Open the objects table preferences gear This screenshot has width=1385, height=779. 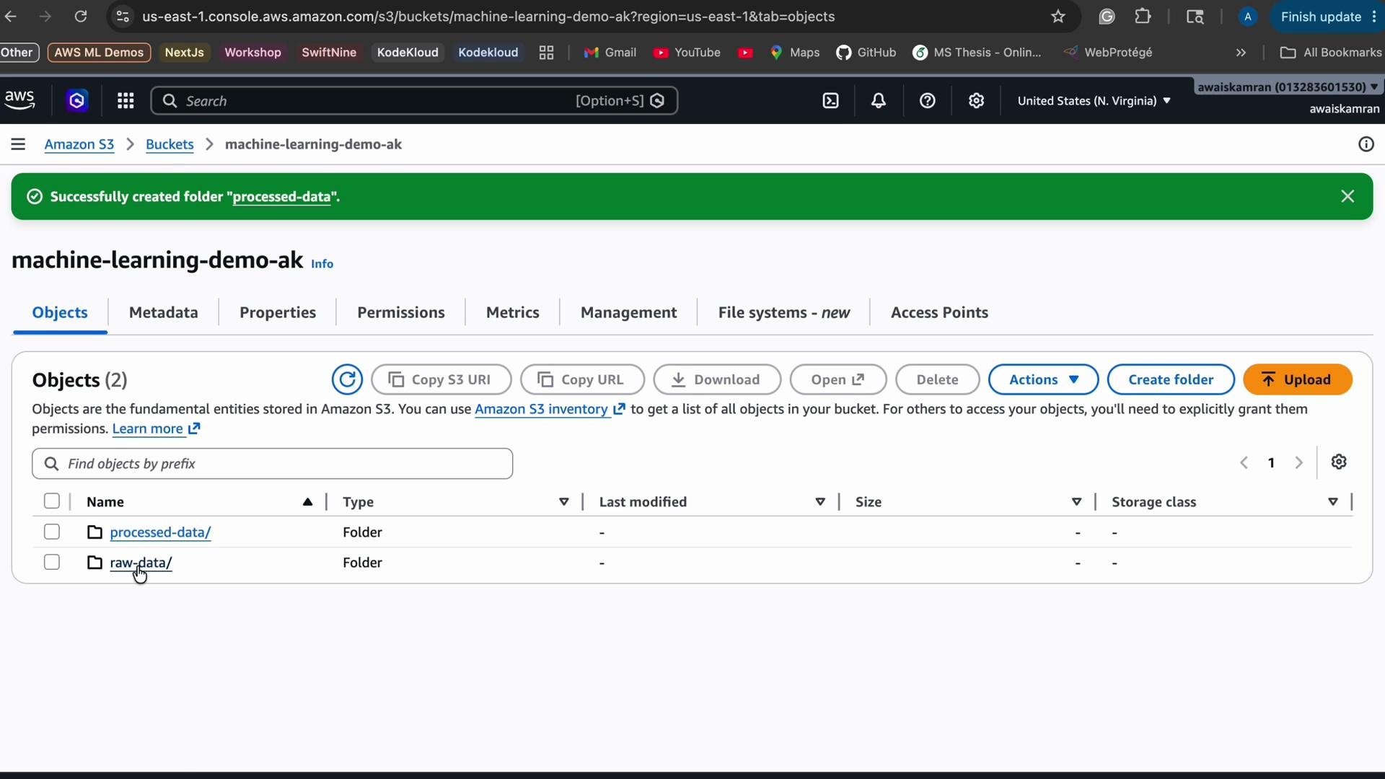[x=1339, y=462]
